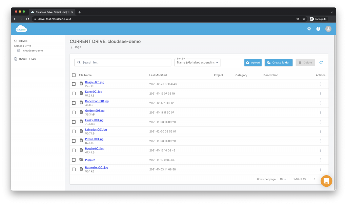Select the Cloudsee Drive browser tab
The height and width of the screenshot is (205, 347).
tap(52, 12)
